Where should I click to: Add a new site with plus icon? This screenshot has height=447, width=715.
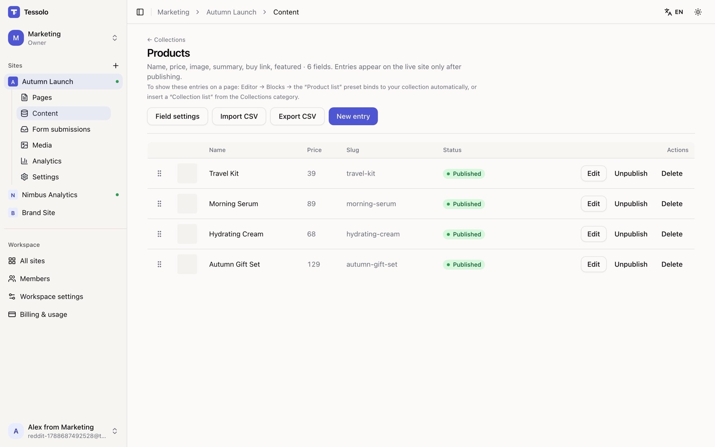(x=116, y=66)
